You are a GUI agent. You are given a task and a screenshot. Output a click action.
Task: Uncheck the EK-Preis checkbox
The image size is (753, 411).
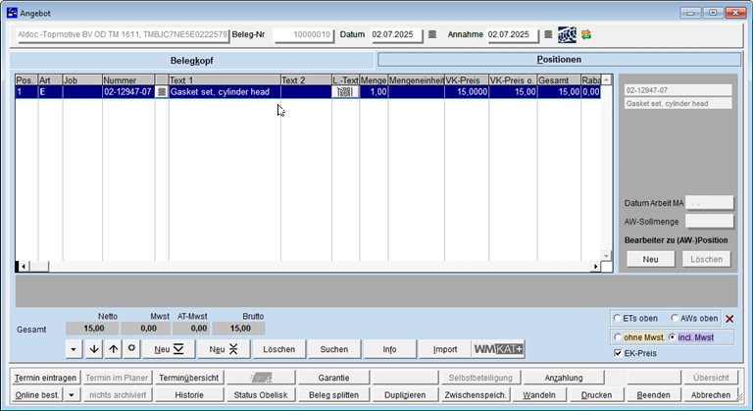[618, 353]
